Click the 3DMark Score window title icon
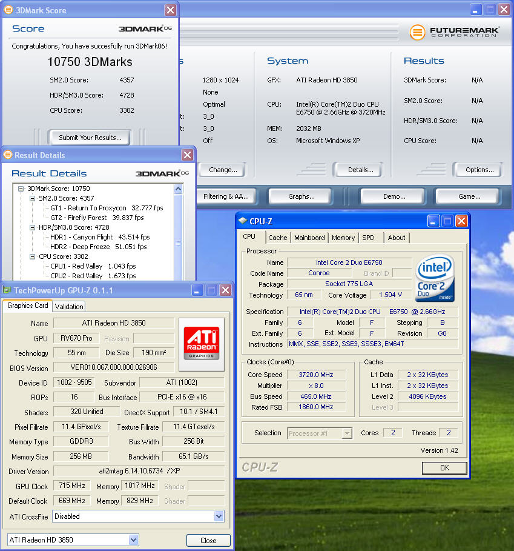 pos(8,10)
